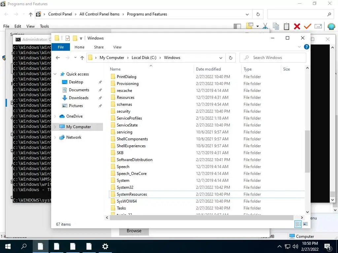Image resolution: width=338 pixels, height=253 pixels.
Task: Click the volume speaker icon in system tray
Action: 295,246
